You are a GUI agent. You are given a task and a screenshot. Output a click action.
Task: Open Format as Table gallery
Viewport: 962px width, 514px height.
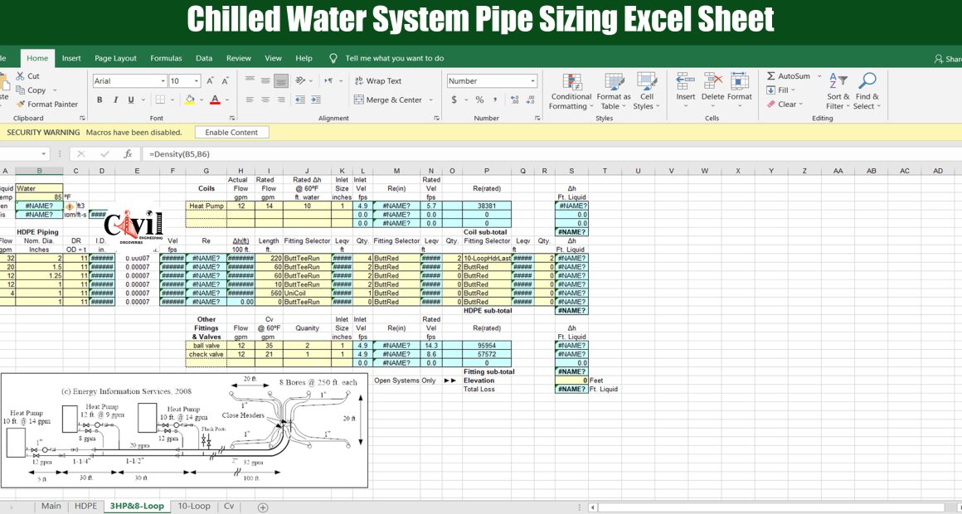tap(614, 92)
